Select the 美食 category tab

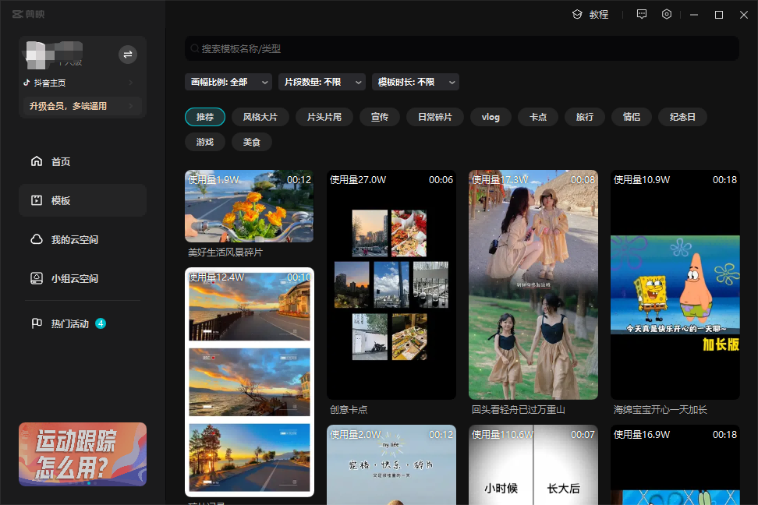[x=251, y=142]
